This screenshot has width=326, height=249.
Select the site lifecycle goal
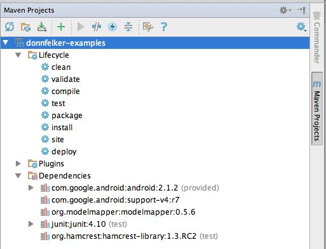(58, 140)
